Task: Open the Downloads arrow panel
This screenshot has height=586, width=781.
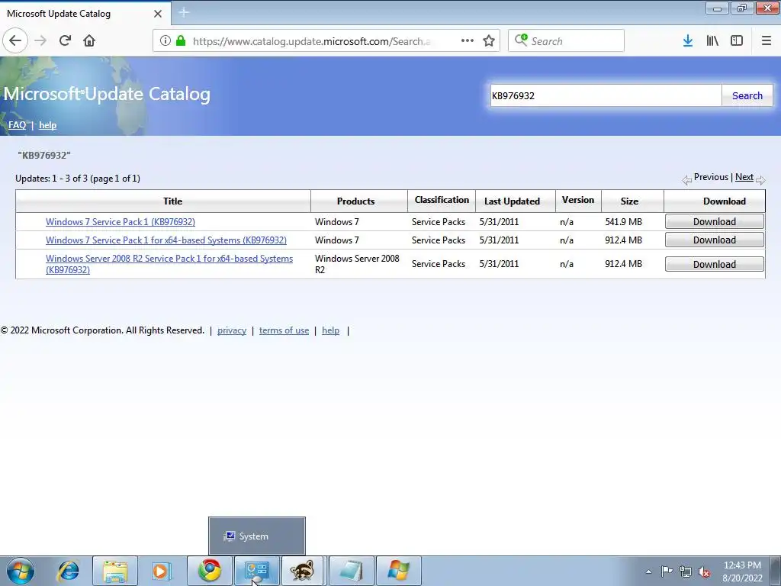Action: tap(688, 41)
